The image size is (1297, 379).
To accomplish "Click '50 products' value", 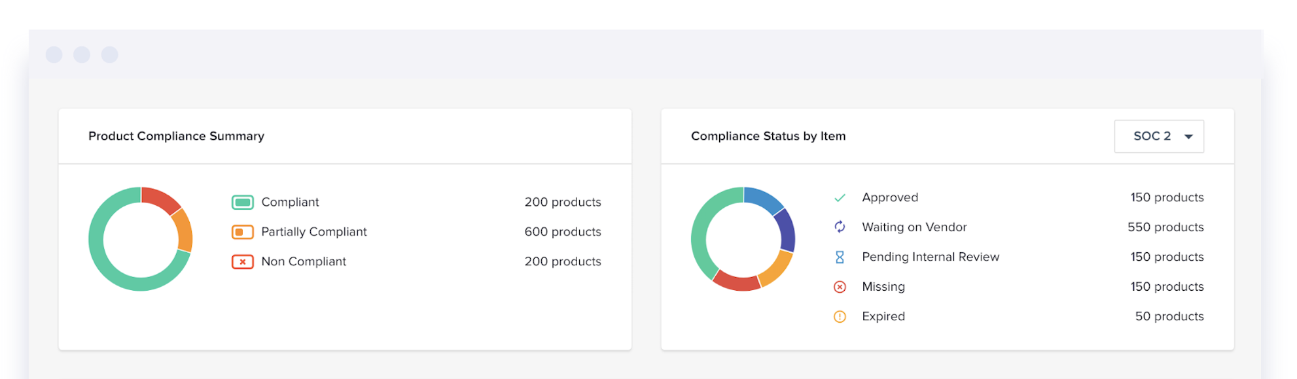I will click(1169, 316).
